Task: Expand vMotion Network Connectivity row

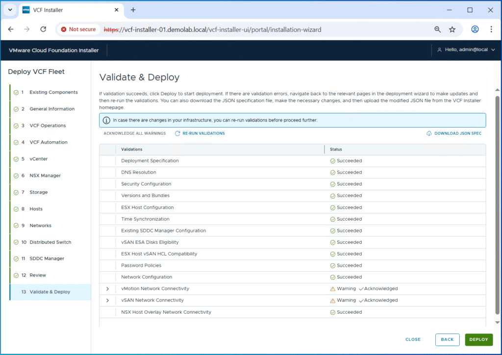Action: click(x=107, y=289)
